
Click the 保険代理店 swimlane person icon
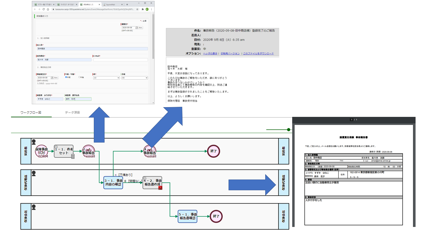point(34,173)
